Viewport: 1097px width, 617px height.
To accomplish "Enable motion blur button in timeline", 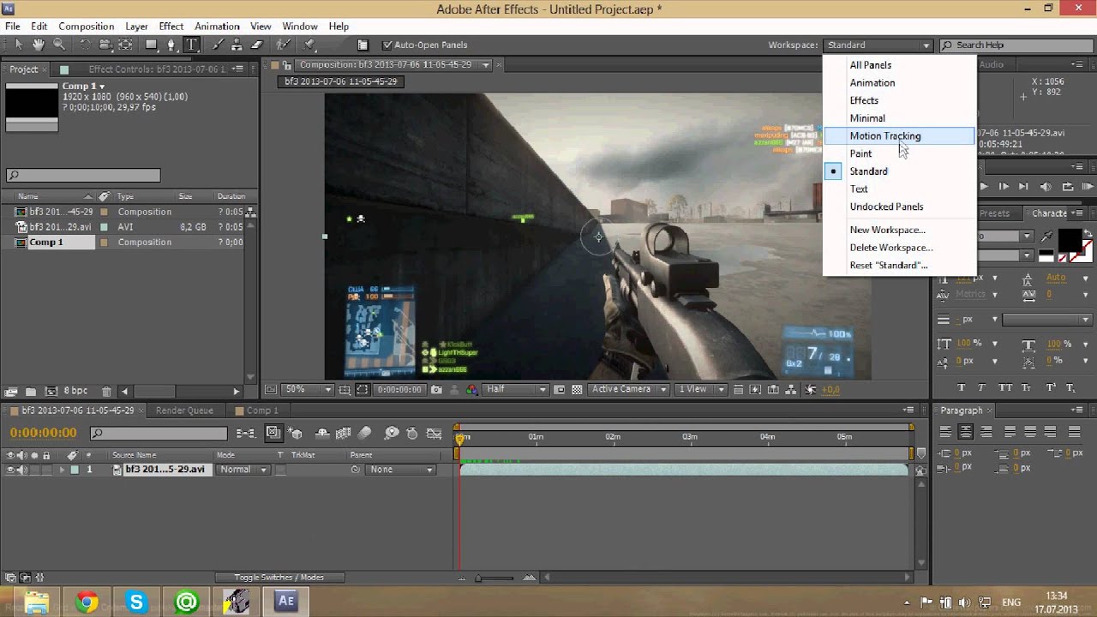I will point(365,434).
